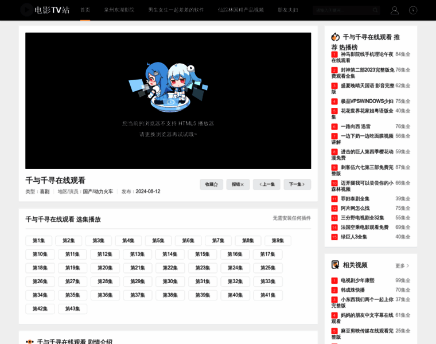This screenshot has width=436, height=344.
Task: Click the rank 1 badge in hot list
Action: click(334, 54)
